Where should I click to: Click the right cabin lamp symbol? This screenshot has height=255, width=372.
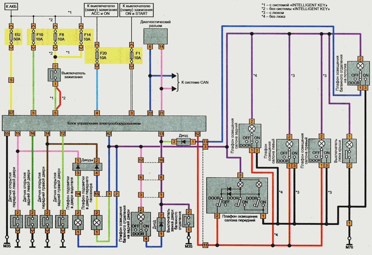320,151
